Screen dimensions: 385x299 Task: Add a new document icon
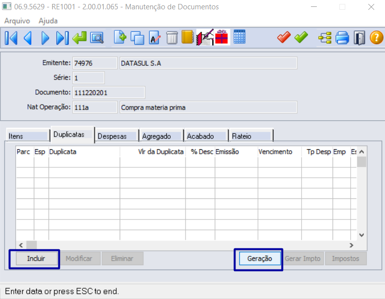tap(120, 37)
